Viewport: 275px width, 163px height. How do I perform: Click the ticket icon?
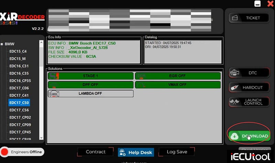[235, 18]
